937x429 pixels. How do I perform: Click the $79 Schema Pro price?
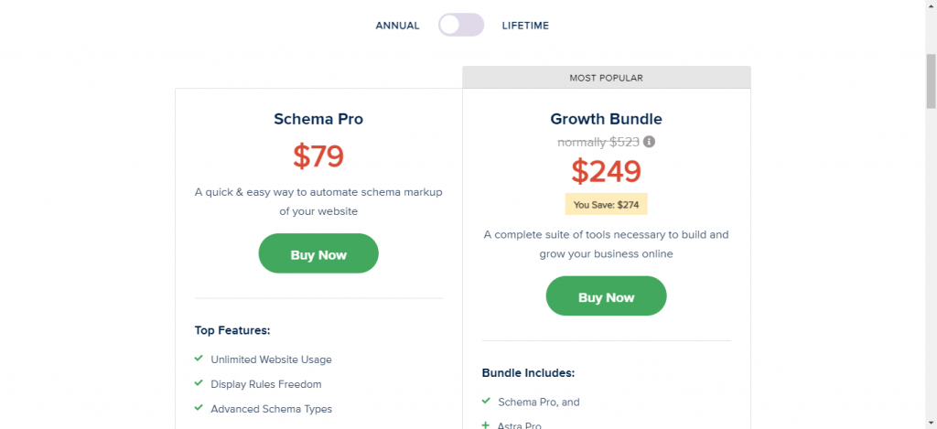[x=318, y=156]
